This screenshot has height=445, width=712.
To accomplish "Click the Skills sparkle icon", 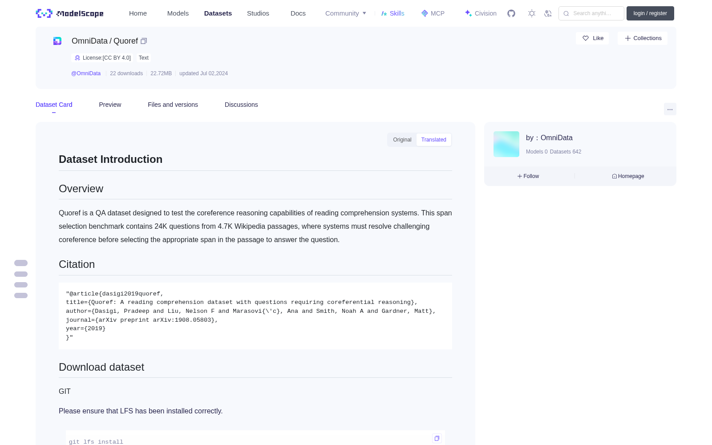I will [384, 13].
